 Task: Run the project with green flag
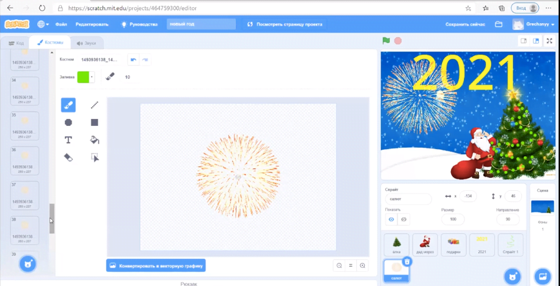tap(386, 40)
